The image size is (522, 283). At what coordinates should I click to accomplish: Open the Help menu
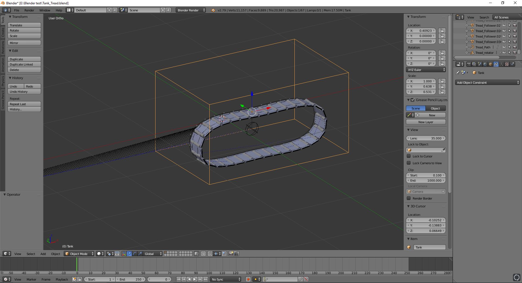[59, 10]
